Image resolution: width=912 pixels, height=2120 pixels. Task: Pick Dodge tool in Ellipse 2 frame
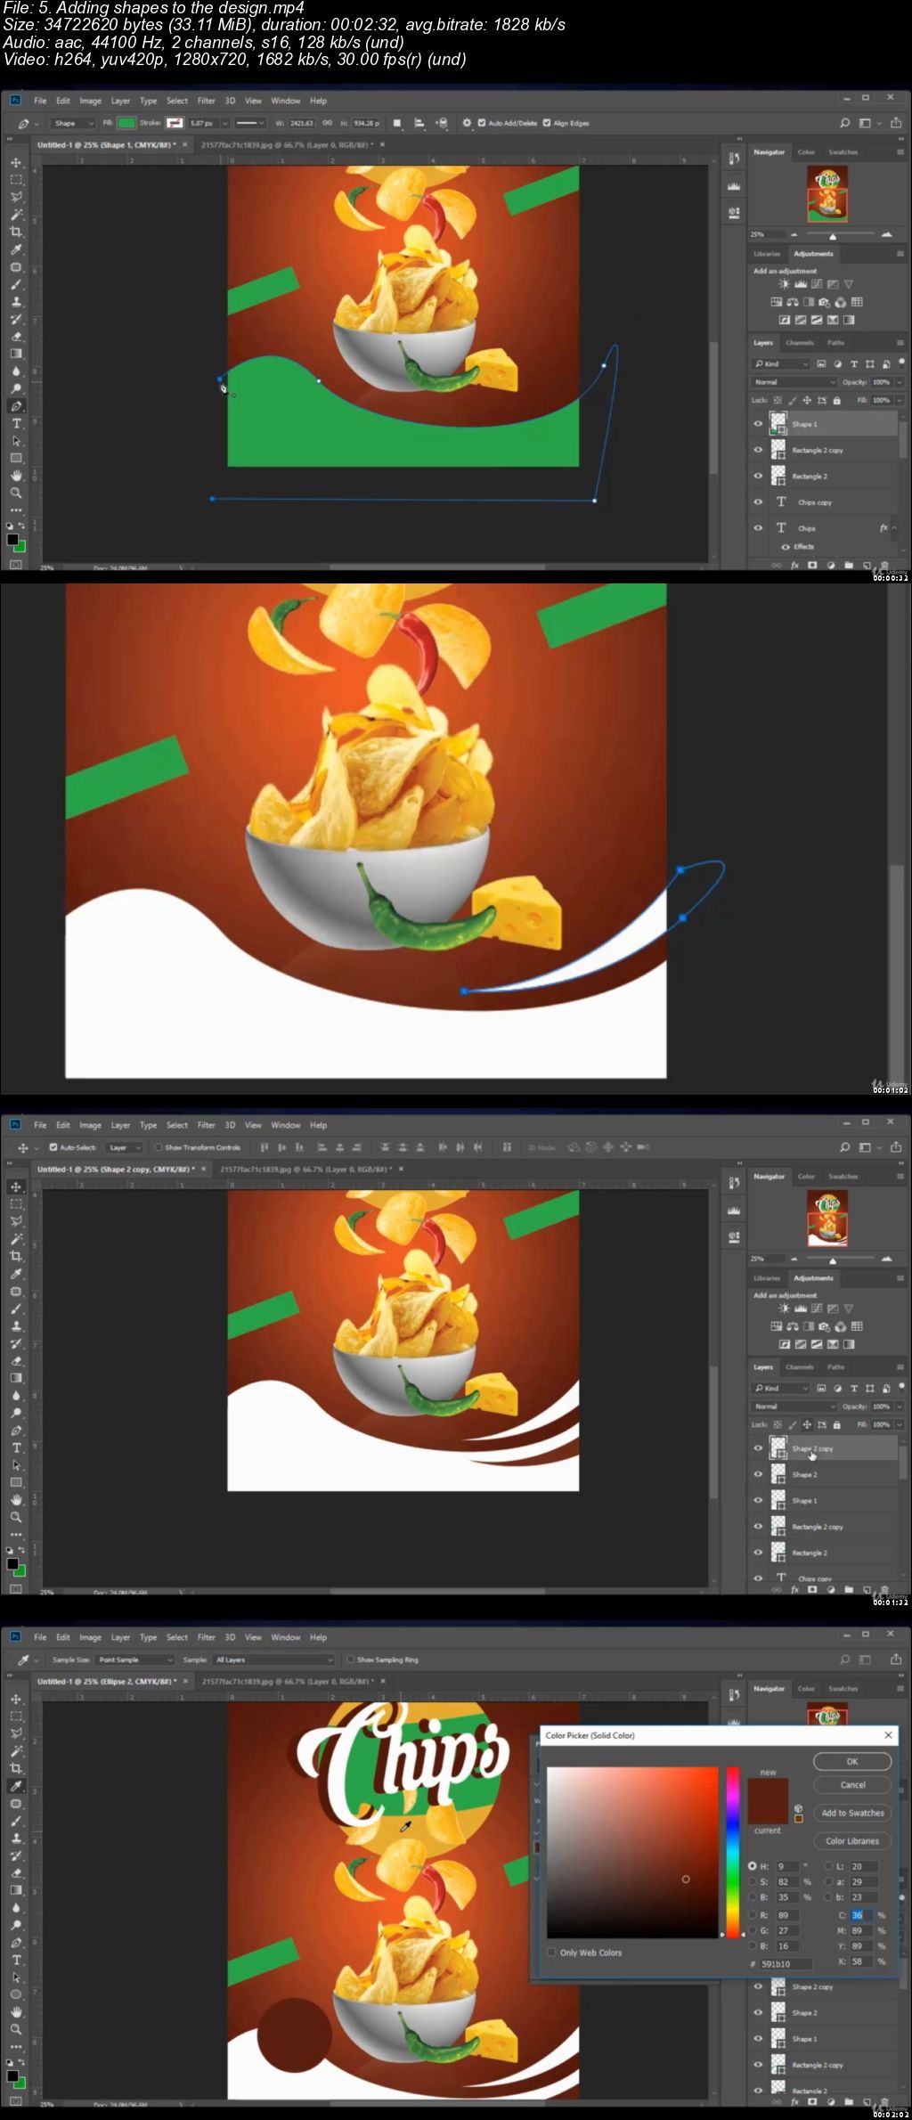tap(16, 1926)
